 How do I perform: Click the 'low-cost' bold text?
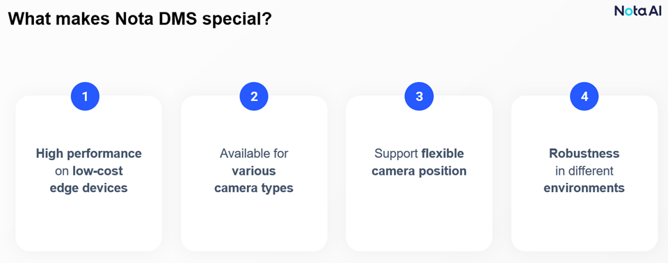[97, 171]
